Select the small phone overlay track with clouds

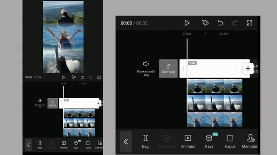[79, 123]
